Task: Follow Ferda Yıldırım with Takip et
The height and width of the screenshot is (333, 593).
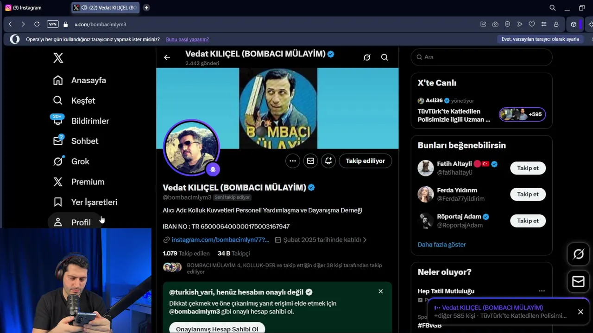Action: (x=528, y=194)
